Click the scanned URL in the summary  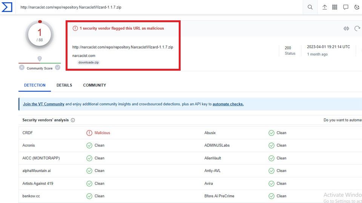click(x=123, y=47)
